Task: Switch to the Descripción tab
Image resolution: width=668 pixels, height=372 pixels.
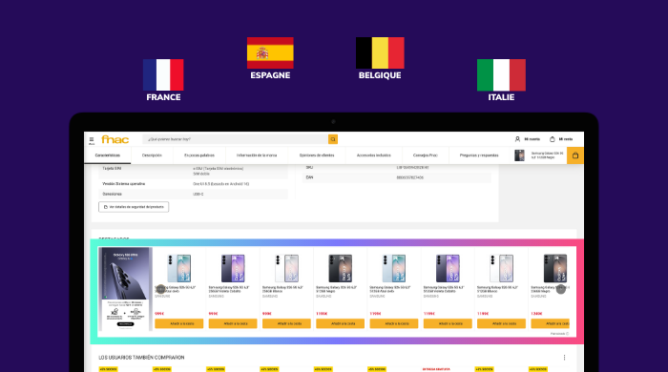Action: tap(152, 155)
